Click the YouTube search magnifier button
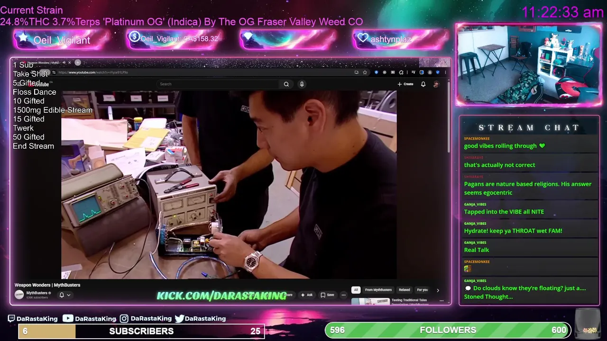Image resolution: width=607 pixels, height=341 pixels. pos(286,84)
